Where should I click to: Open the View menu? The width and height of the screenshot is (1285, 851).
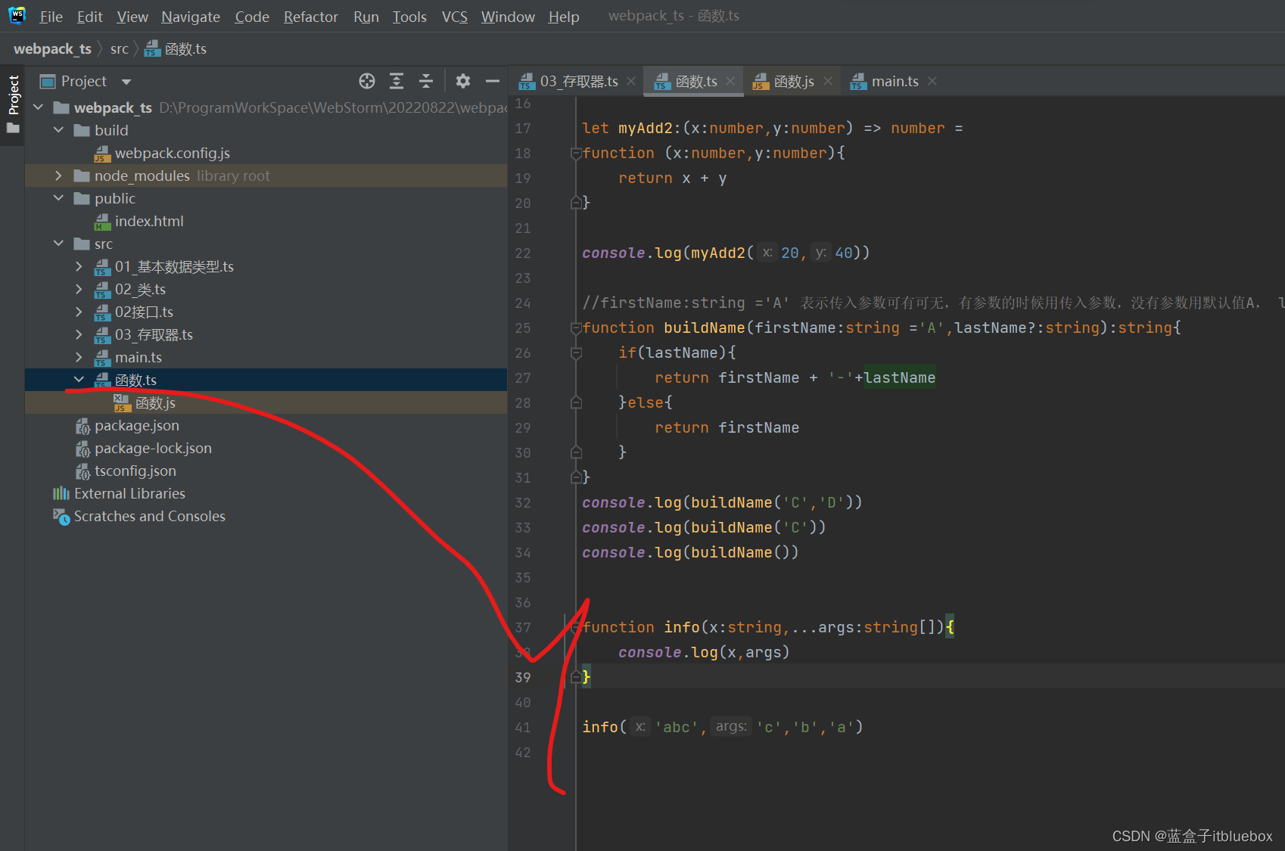132,17
